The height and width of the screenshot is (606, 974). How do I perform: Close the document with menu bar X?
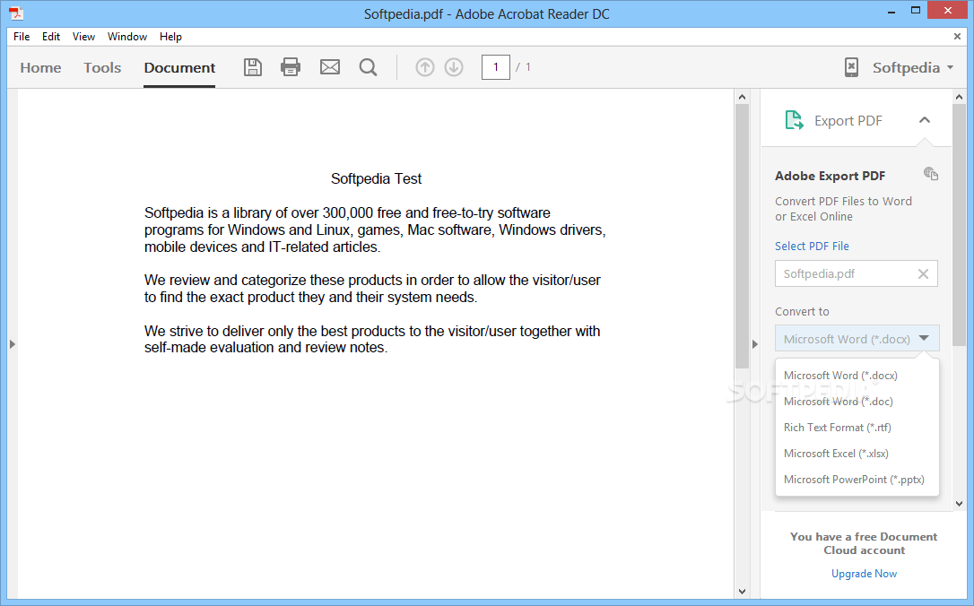957,37
